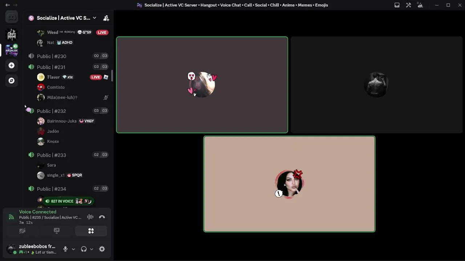
Task: Open headphone output options chevron
Action: [x=92, y=249]
